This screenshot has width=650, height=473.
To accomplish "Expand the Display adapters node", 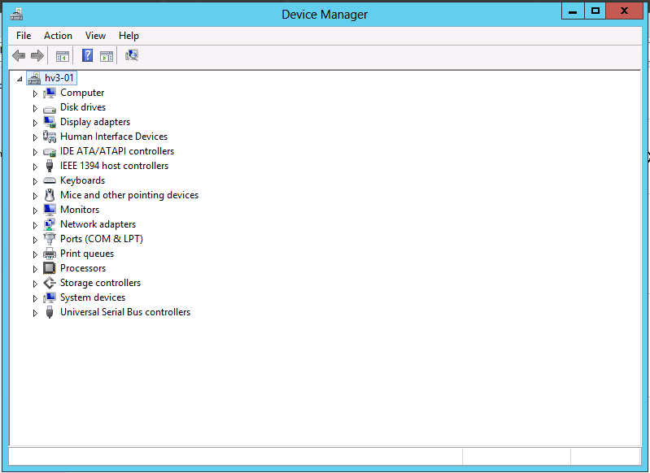I will 35,123.
